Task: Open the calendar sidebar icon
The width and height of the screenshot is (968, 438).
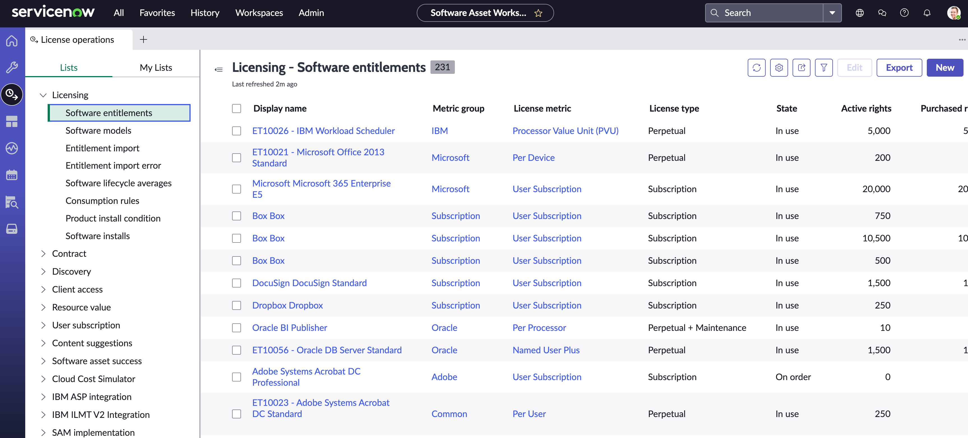Action: pos(12,175)
